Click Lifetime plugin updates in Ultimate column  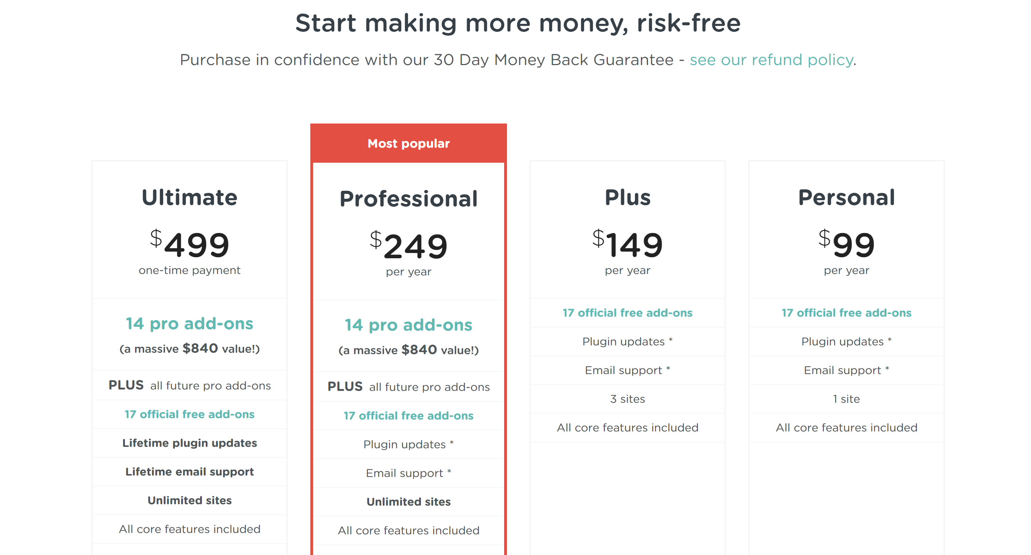pos(189,443)
